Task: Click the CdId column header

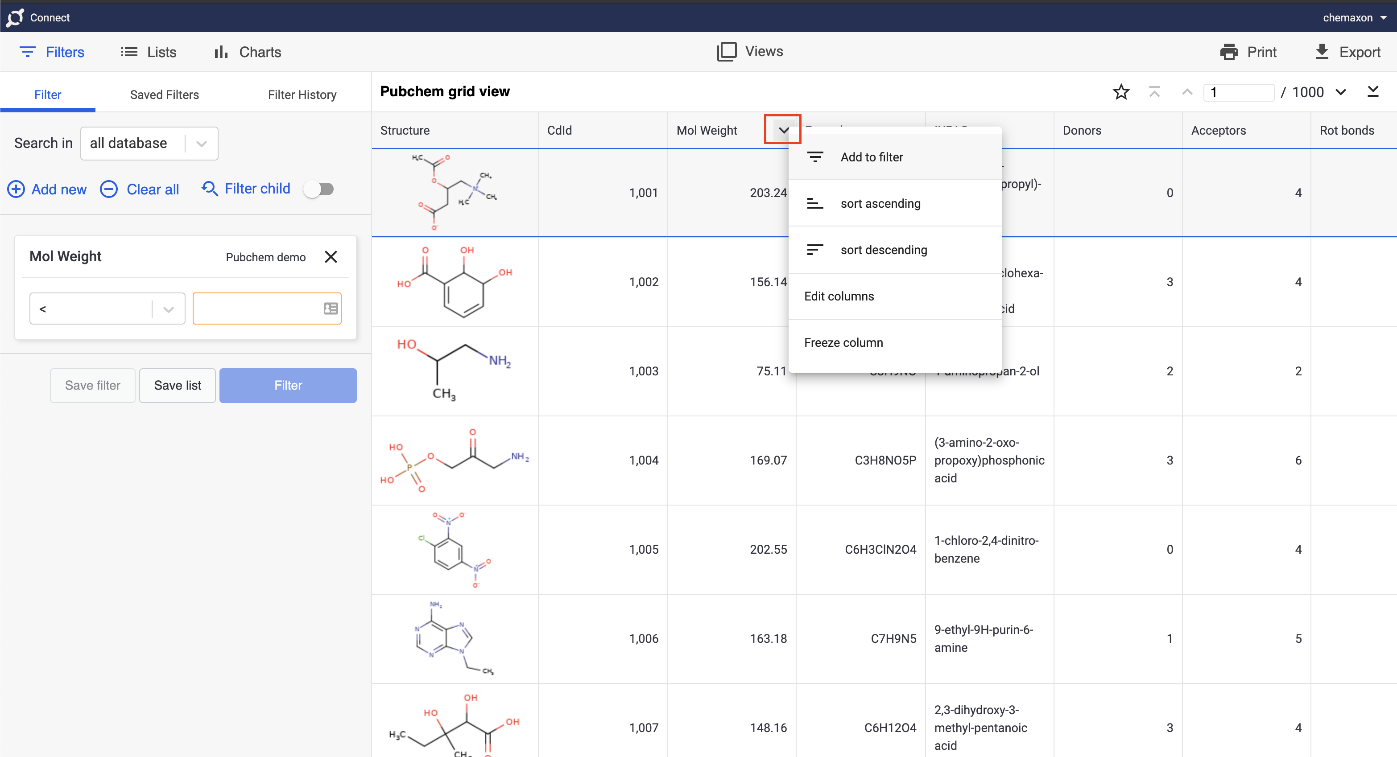Action: (603, 131)
